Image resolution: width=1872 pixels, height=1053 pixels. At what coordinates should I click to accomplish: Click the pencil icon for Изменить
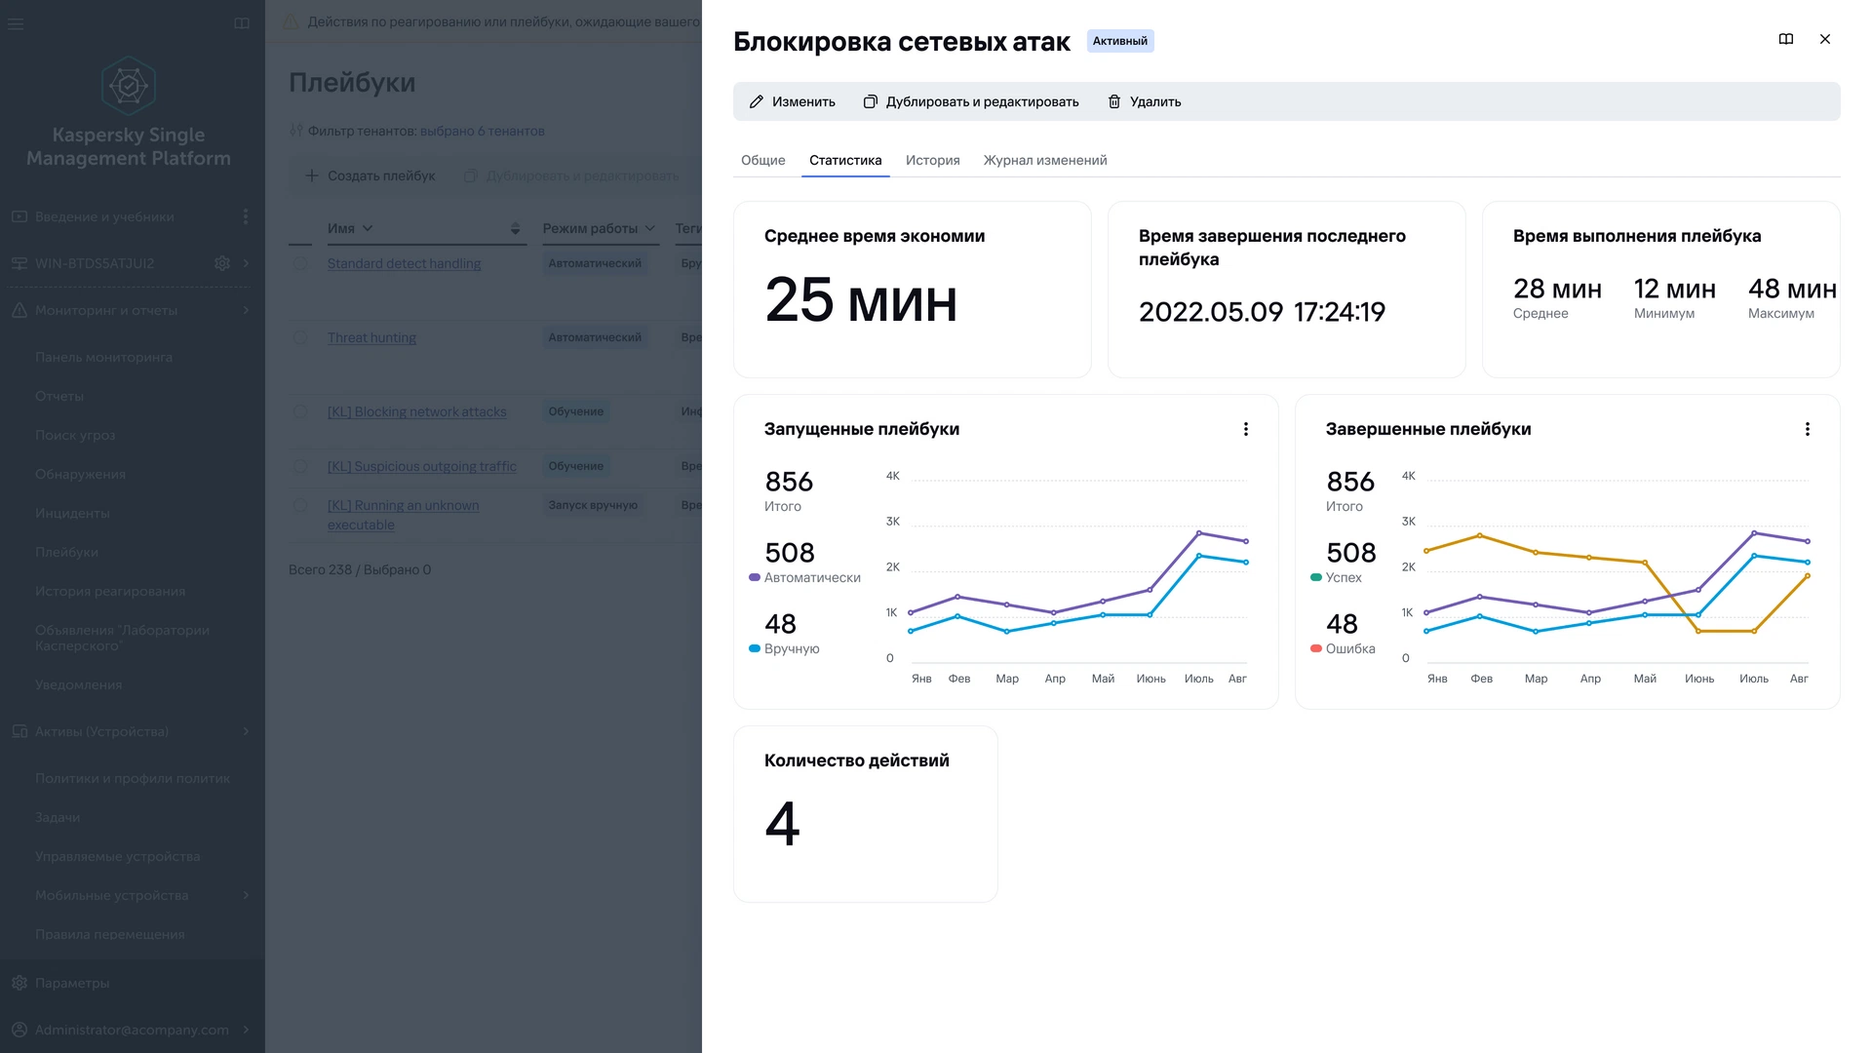tap(756, 101)
